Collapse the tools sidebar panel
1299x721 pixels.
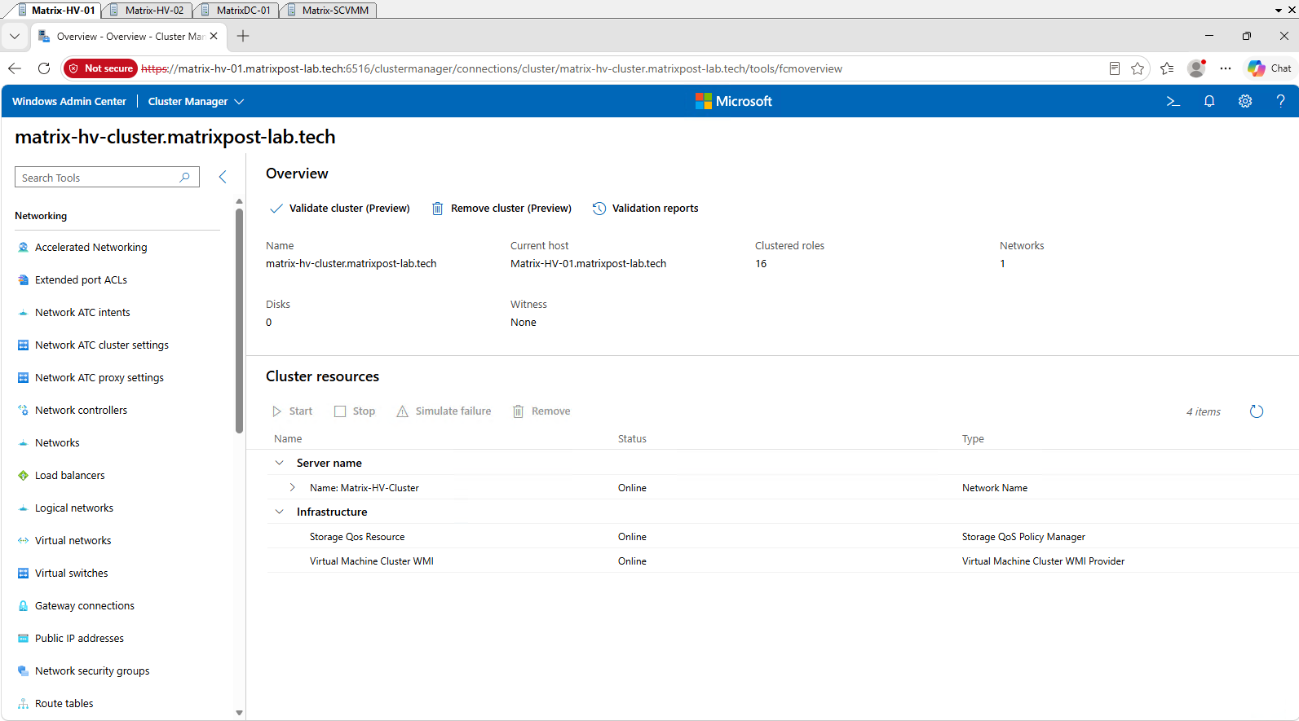point(223,177)
